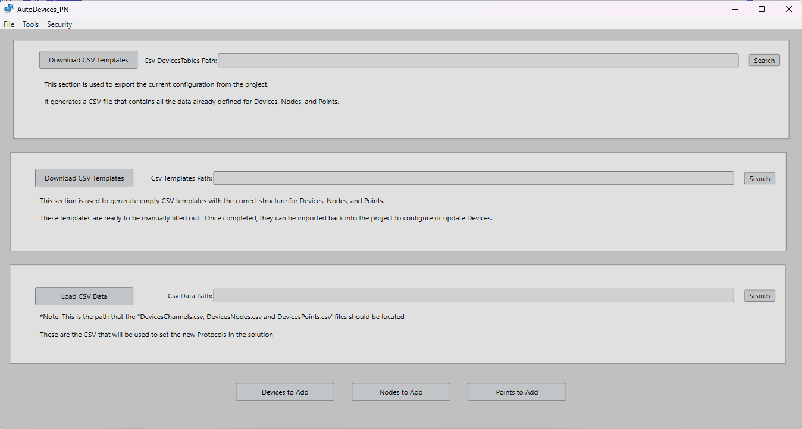This screenshot has height=429, width=802.
Task: Open the Devices to Add list
Action: point(285,392)
